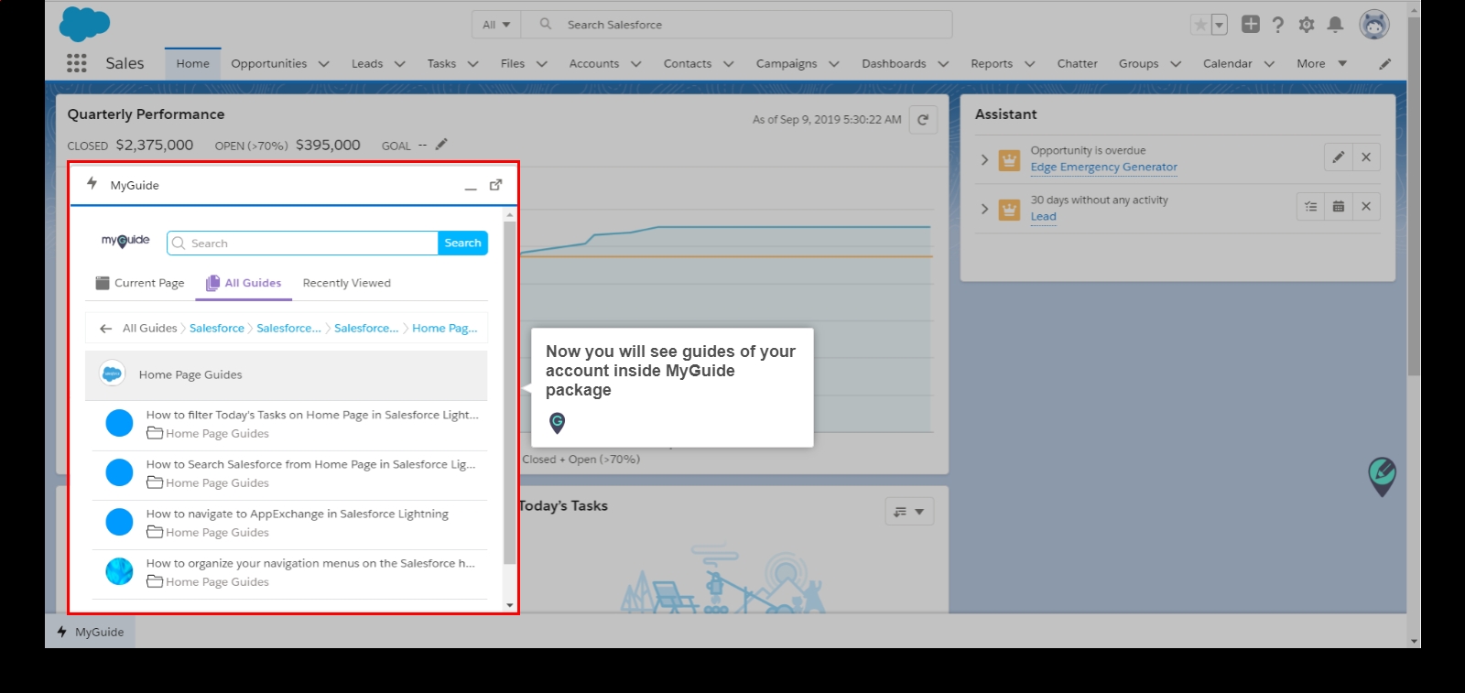The width and height of the screenshot is (1465, 693).
Task: Click All Guides in the breadcrumb
Action: 149,329
